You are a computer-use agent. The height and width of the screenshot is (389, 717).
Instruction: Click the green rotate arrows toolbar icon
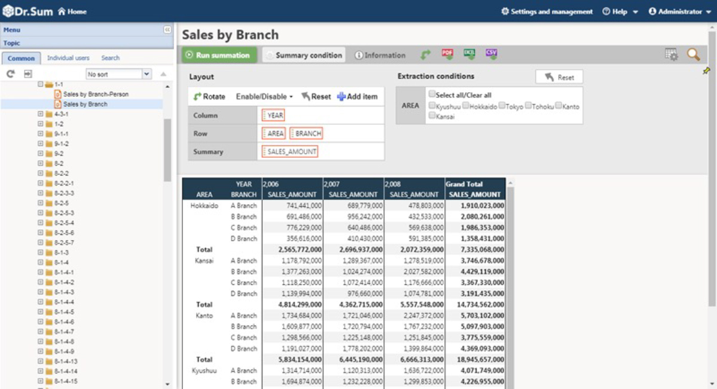point(425,55)
